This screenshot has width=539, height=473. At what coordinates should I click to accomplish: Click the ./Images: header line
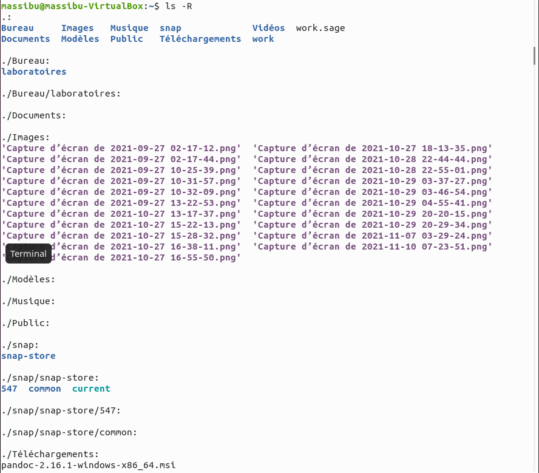pyautogui.click(x=25, y=137)
